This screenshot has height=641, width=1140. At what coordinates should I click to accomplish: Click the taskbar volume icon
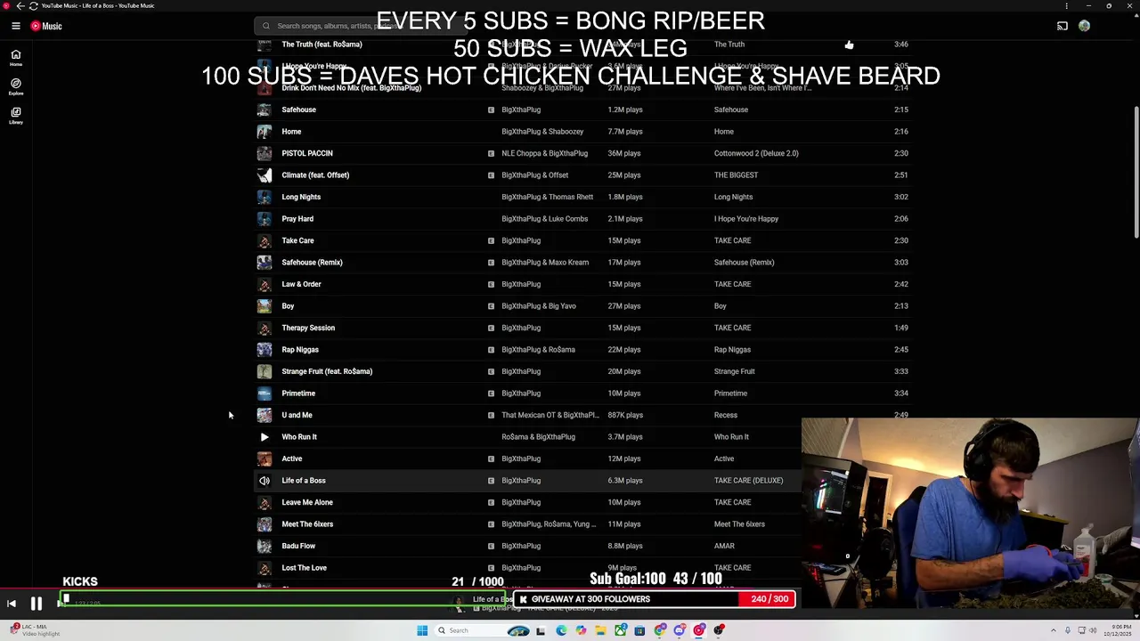coord(1093,630)
